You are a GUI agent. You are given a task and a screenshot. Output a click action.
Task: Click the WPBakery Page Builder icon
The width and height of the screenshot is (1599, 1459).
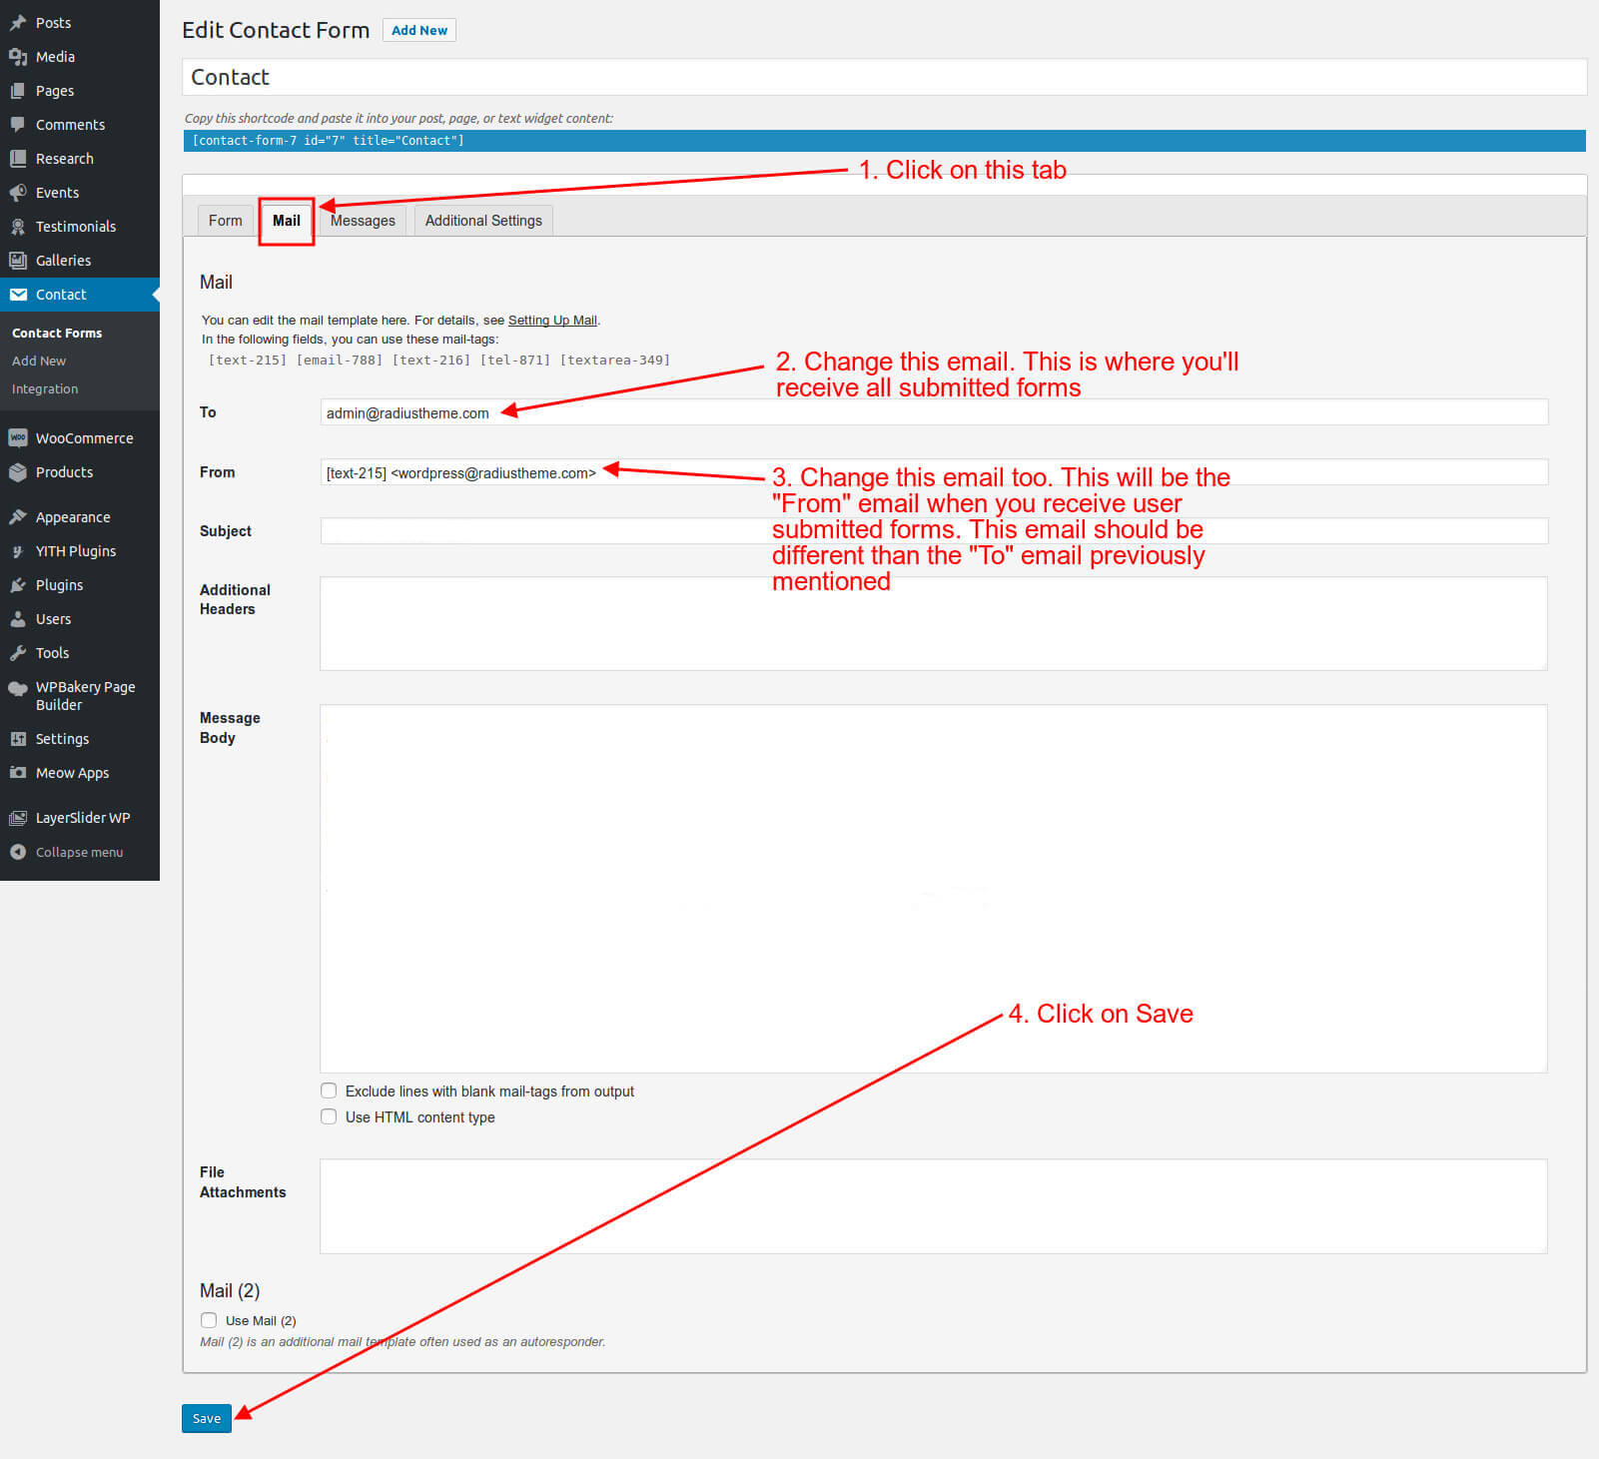tap(18, 688)
